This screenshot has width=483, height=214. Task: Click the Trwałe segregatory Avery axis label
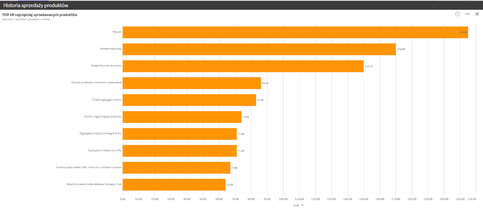(x=107, y=100)
